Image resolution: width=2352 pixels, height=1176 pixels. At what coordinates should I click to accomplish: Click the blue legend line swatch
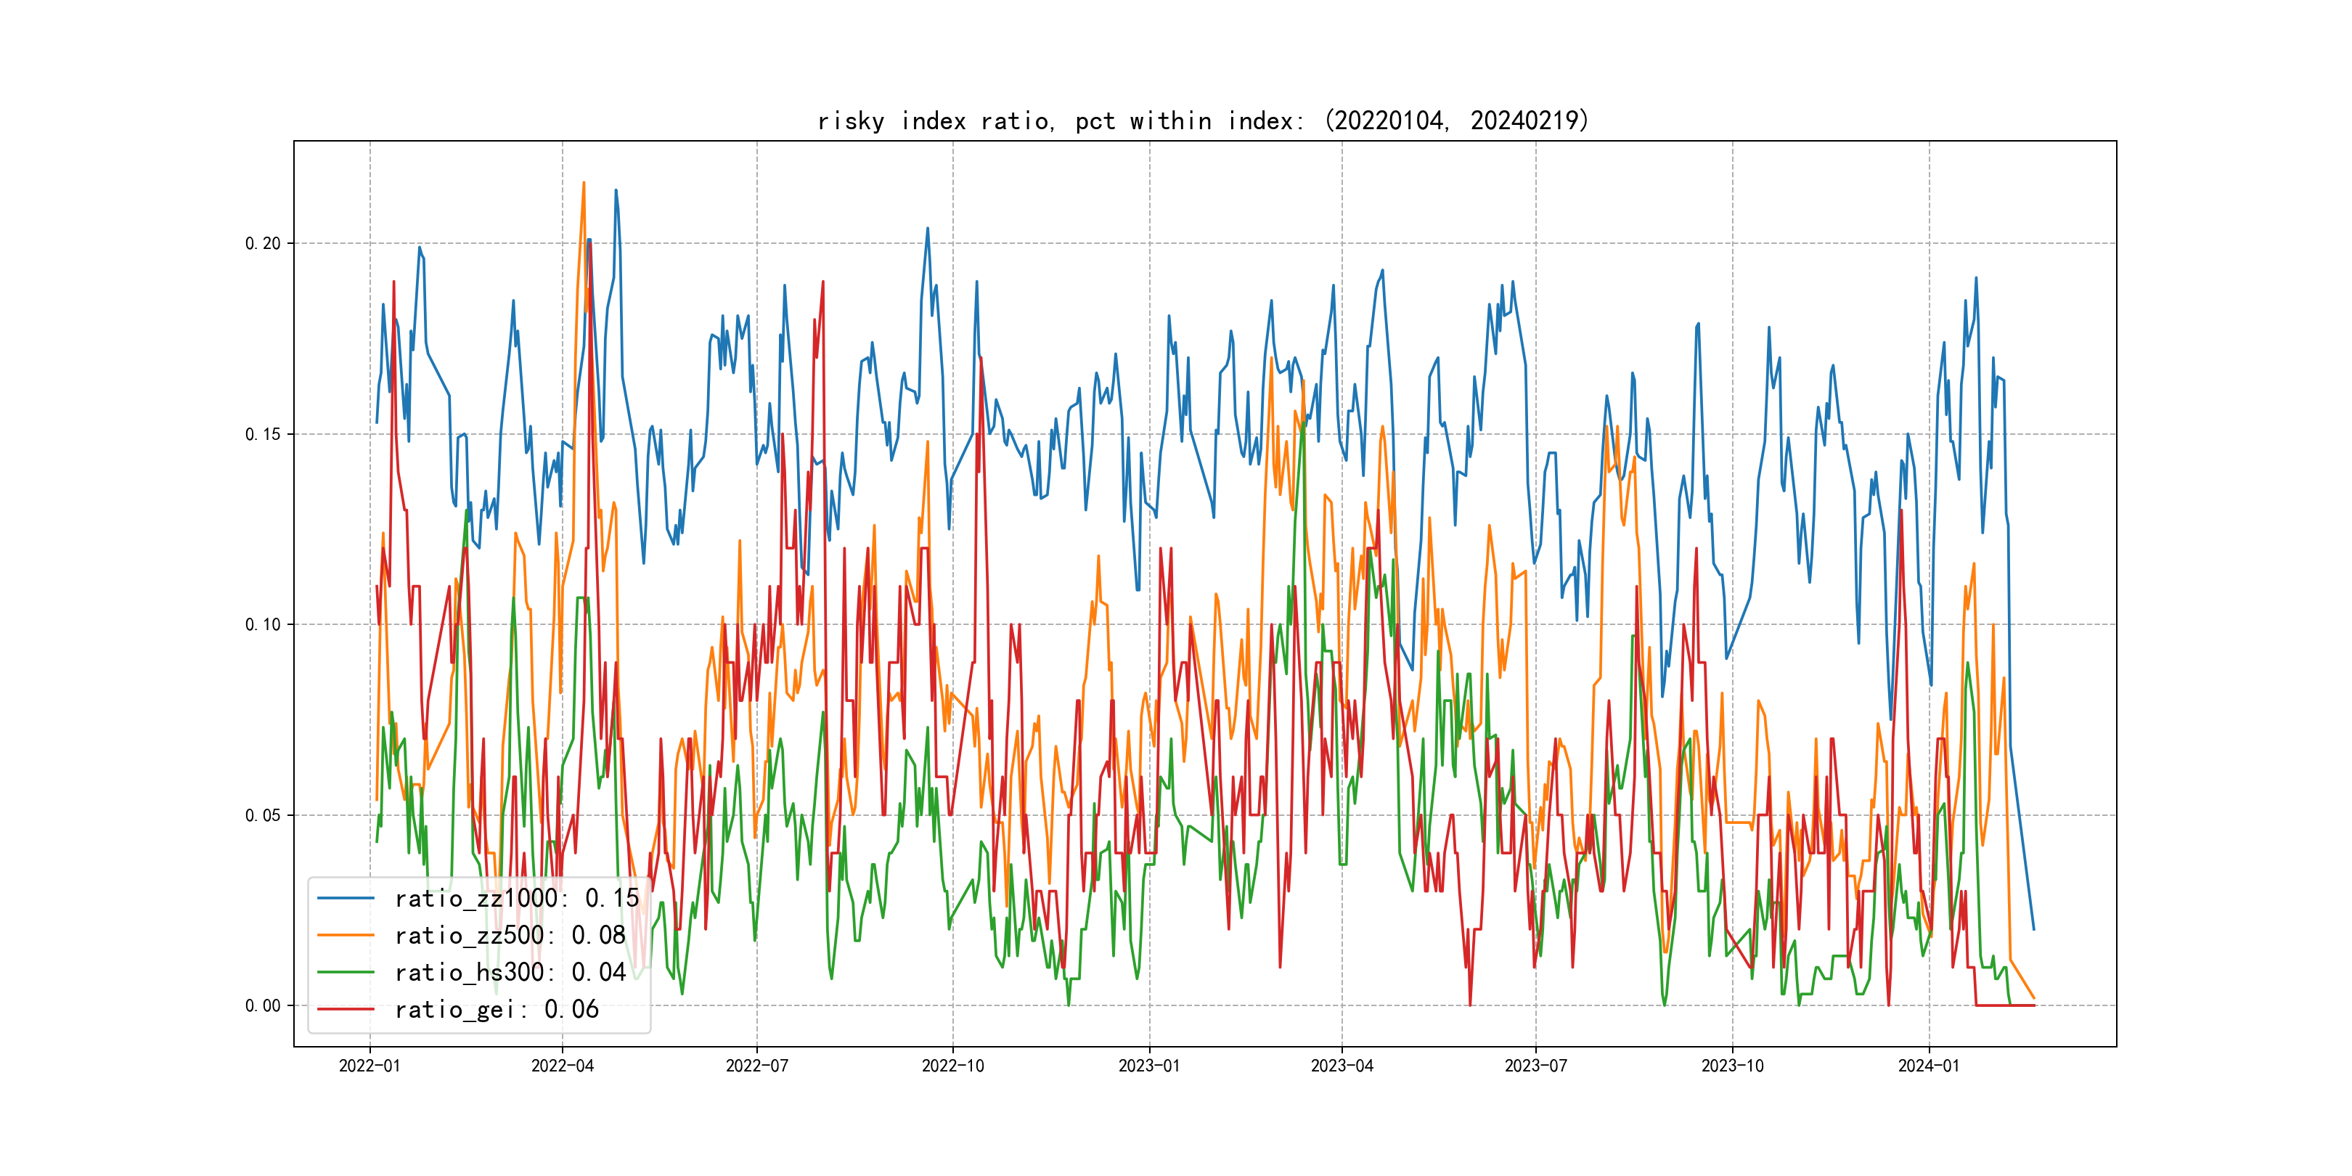(345, 899)
